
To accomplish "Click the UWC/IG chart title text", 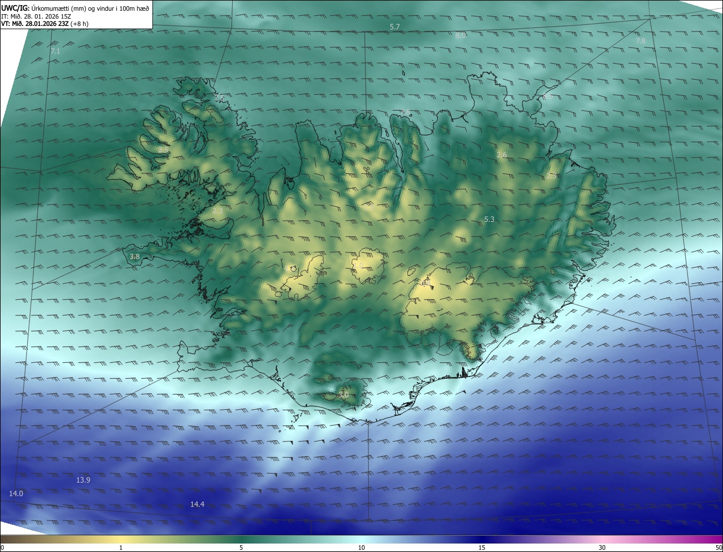I will point(75,7).
